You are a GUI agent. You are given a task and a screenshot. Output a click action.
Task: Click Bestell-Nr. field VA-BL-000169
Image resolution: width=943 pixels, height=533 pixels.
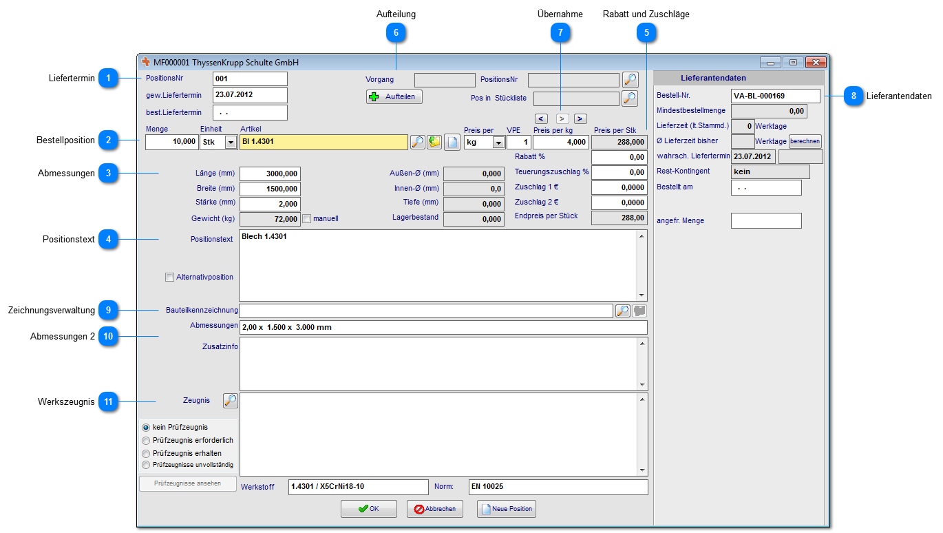(x=776, y=96)
